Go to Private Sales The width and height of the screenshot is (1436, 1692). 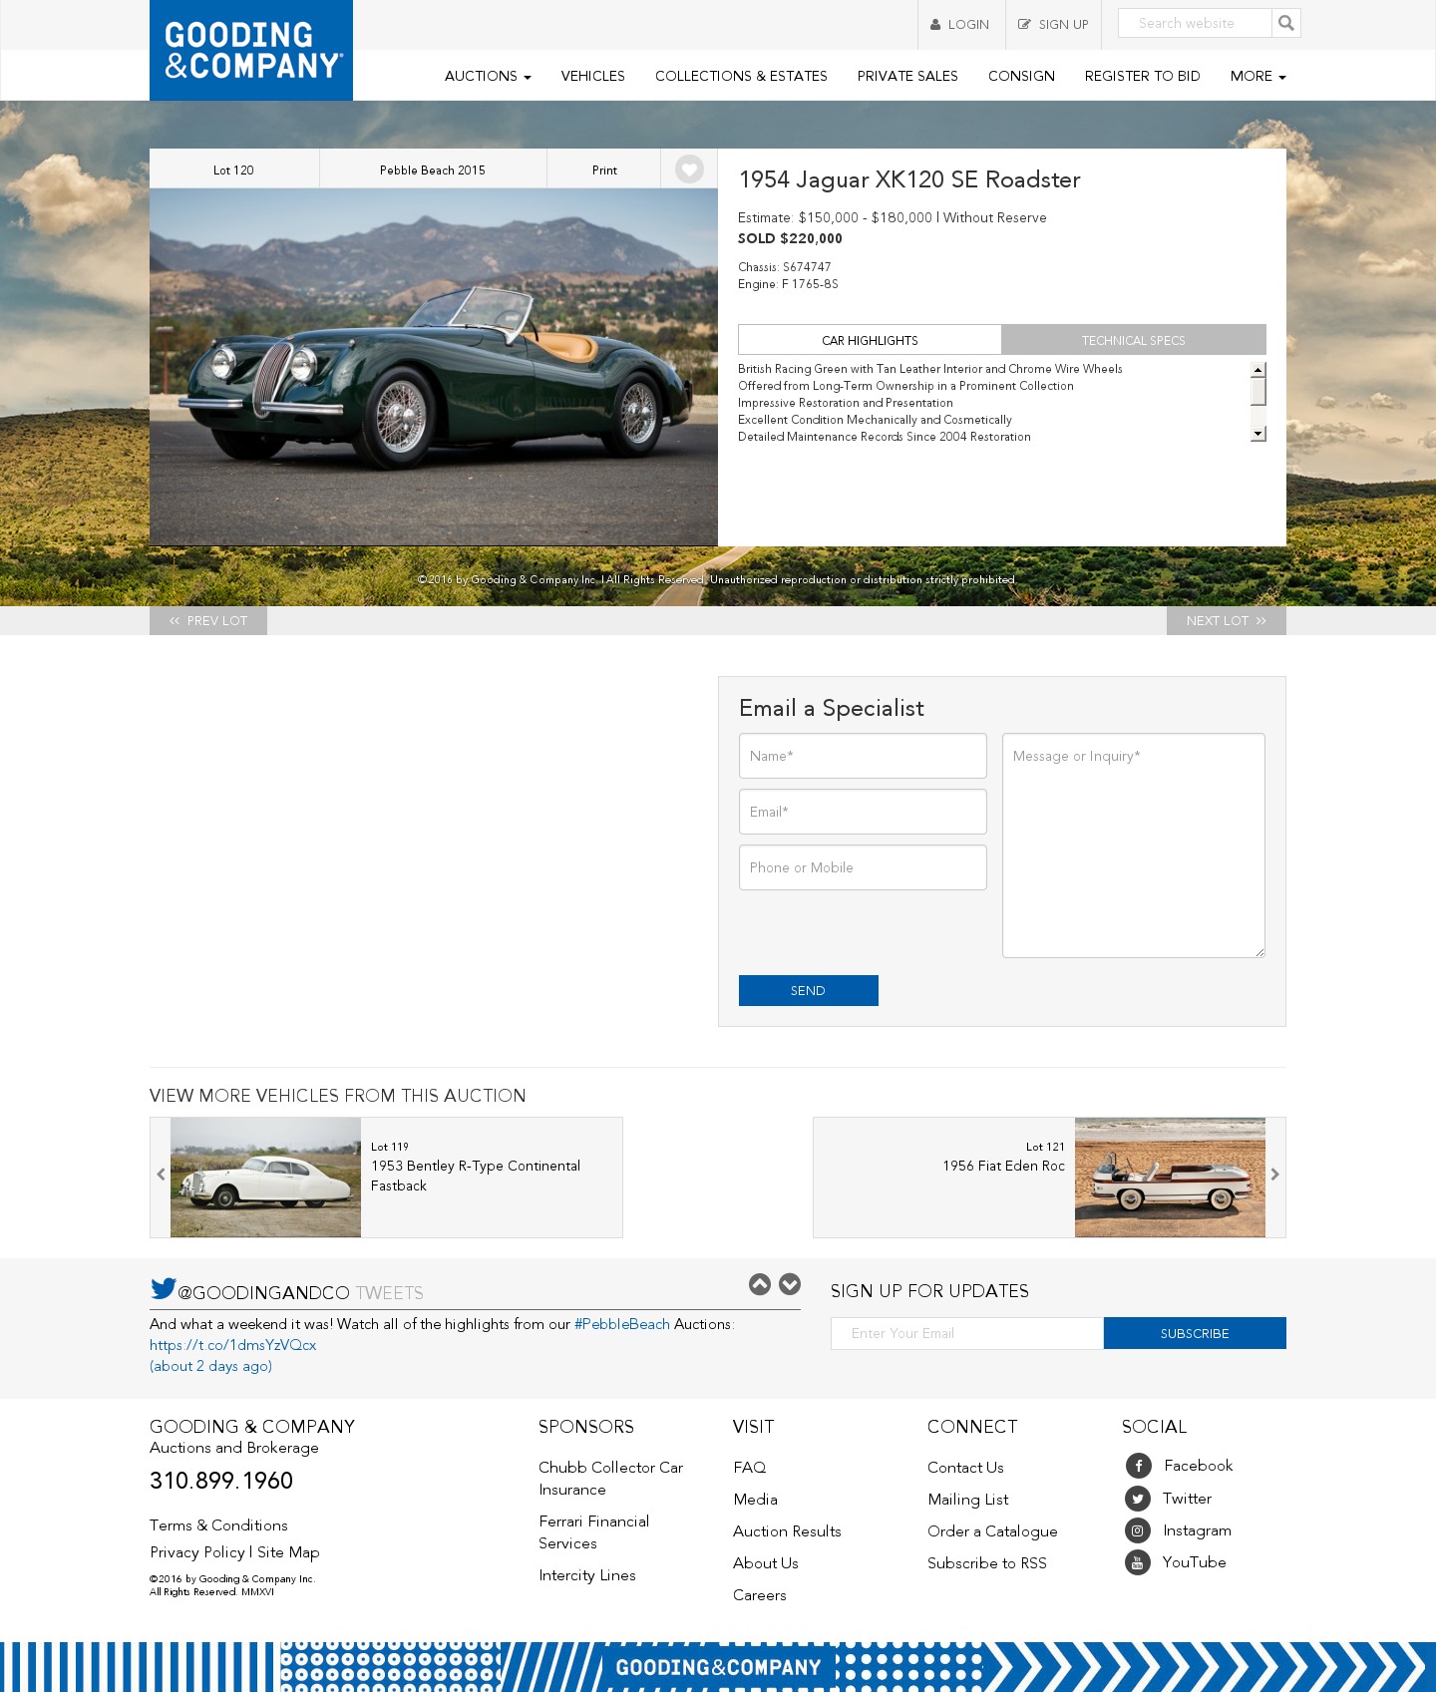click(x=907, y=76)
